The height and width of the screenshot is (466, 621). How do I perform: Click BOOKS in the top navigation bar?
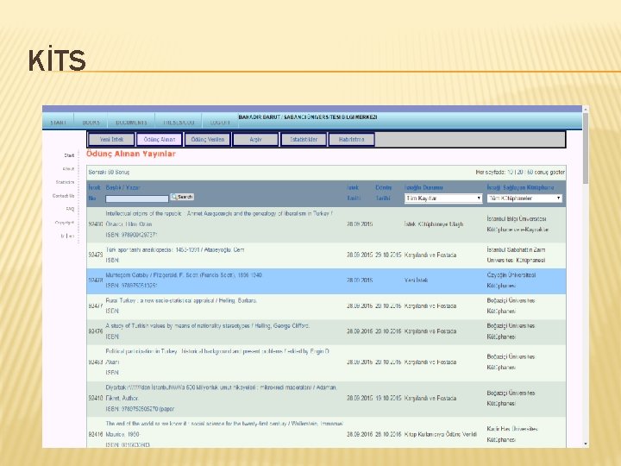(x=91, y=123)
